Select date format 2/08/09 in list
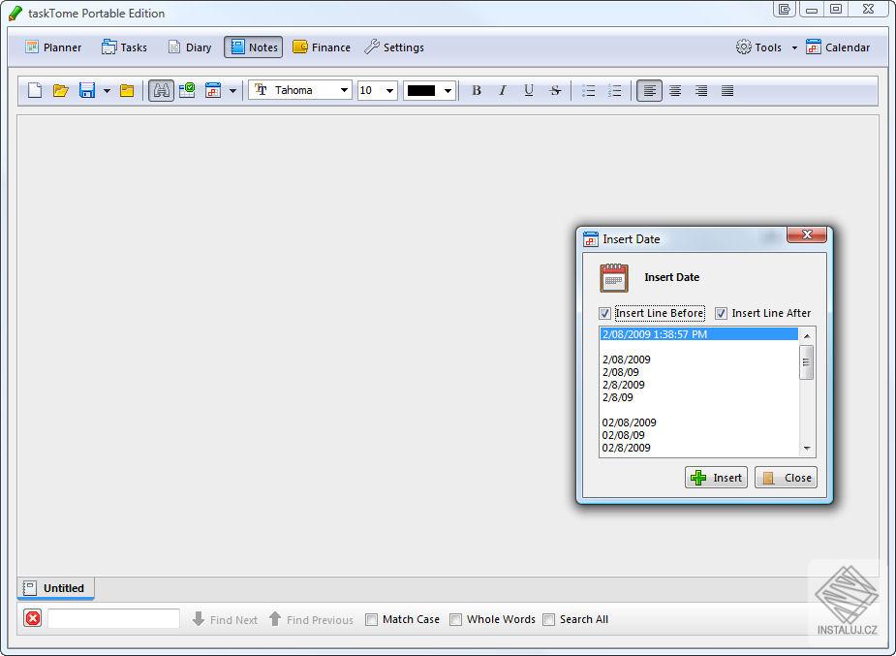The height and width of the screenshot is (656, 896). [x=621, y=372]
